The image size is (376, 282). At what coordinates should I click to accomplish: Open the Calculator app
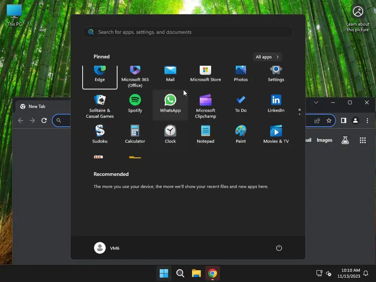(135, 134)
